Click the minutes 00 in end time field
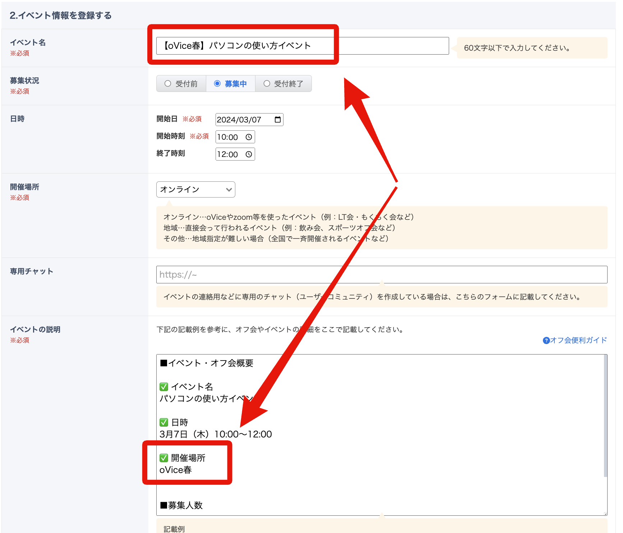 233,154
